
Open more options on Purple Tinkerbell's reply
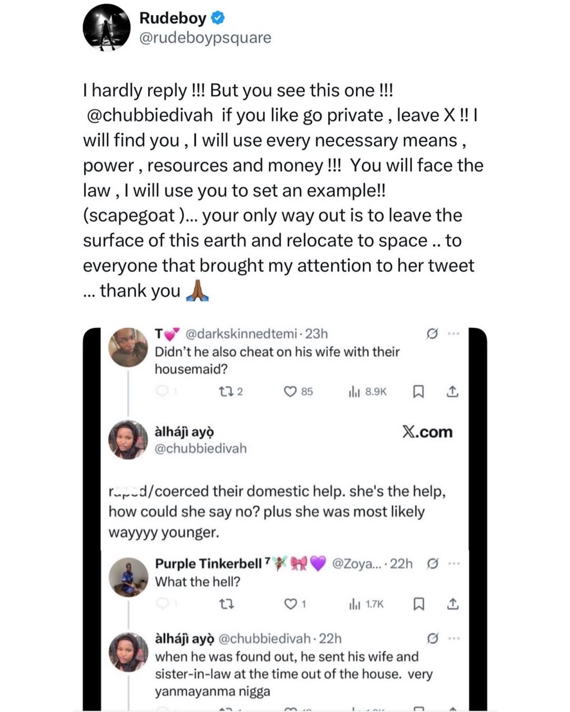(453, 564)
